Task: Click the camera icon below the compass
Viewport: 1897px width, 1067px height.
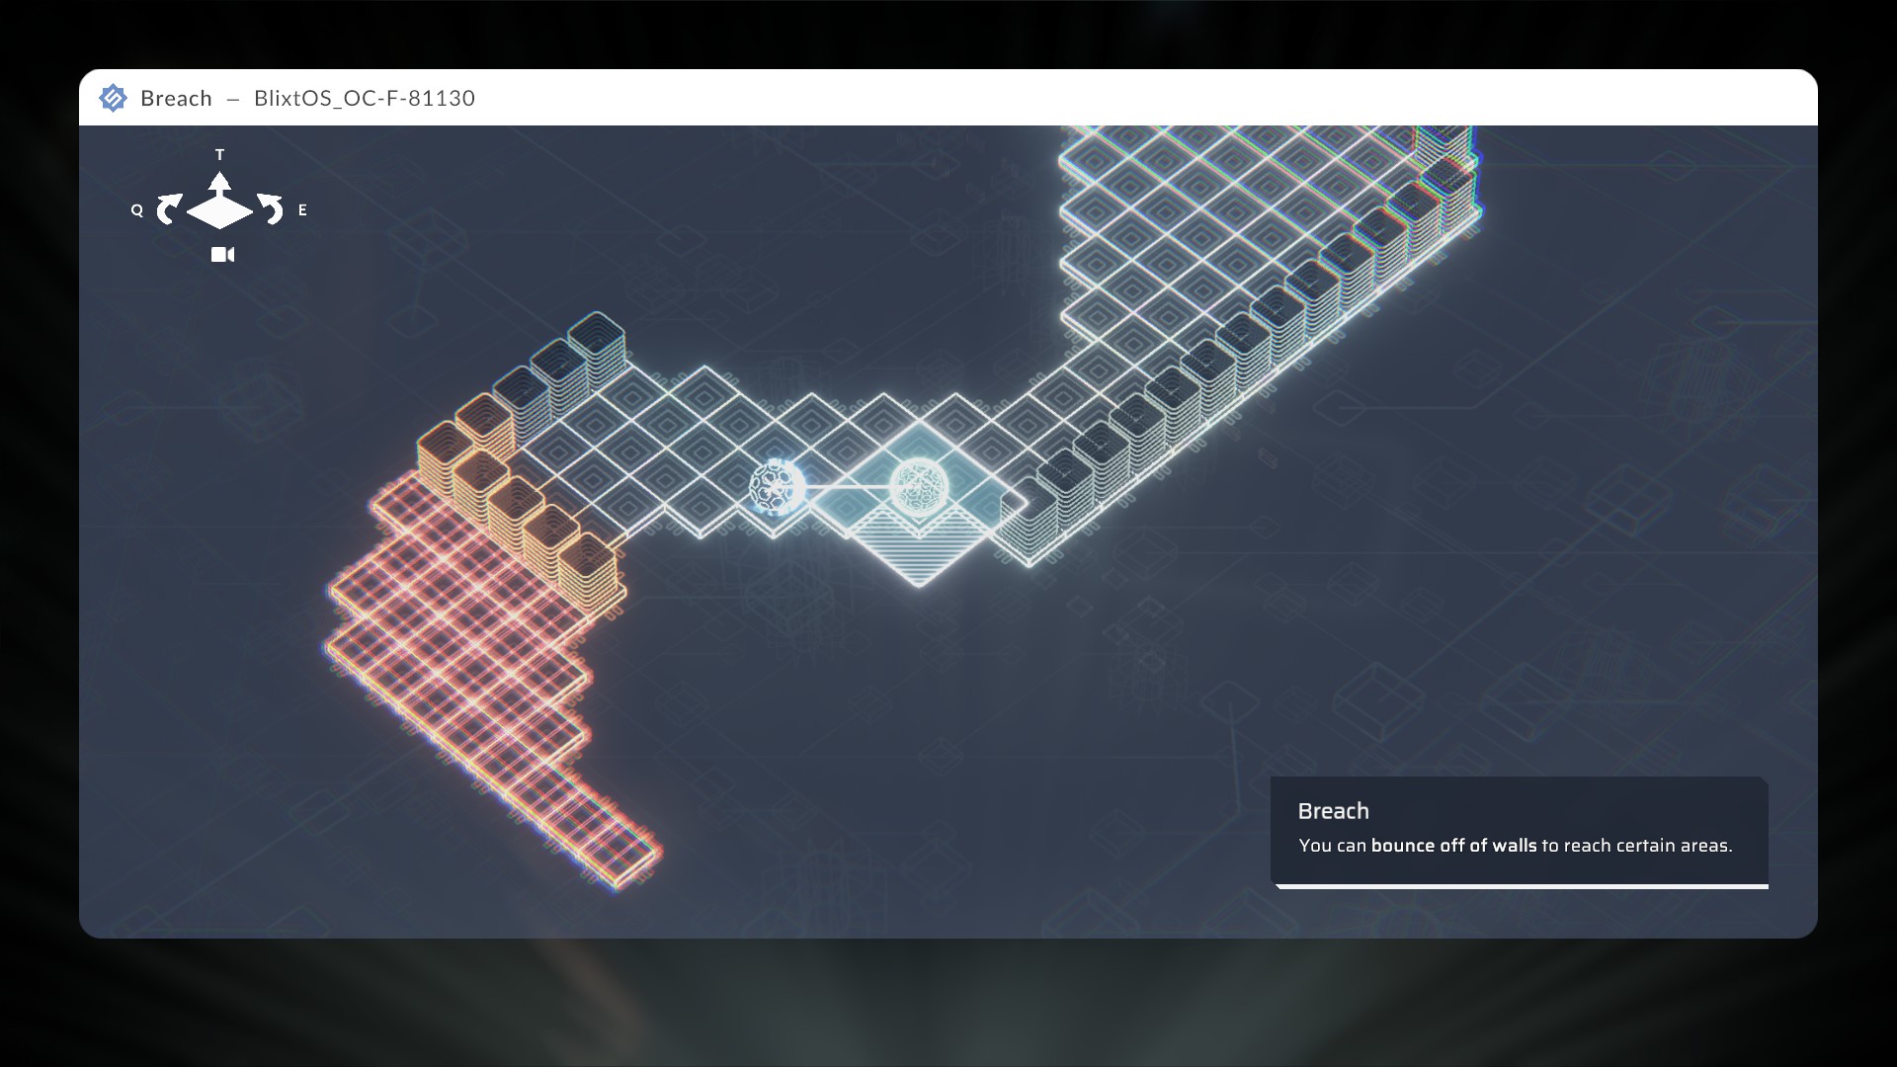Action: (x=223, y=255)
